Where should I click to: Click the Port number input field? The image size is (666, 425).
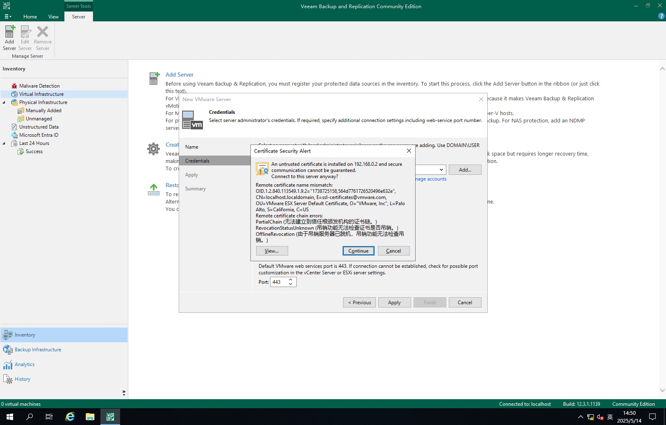pos(279,282)
